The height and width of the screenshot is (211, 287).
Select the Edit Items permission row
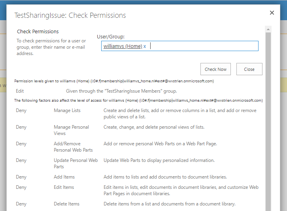tap(64, 187)
